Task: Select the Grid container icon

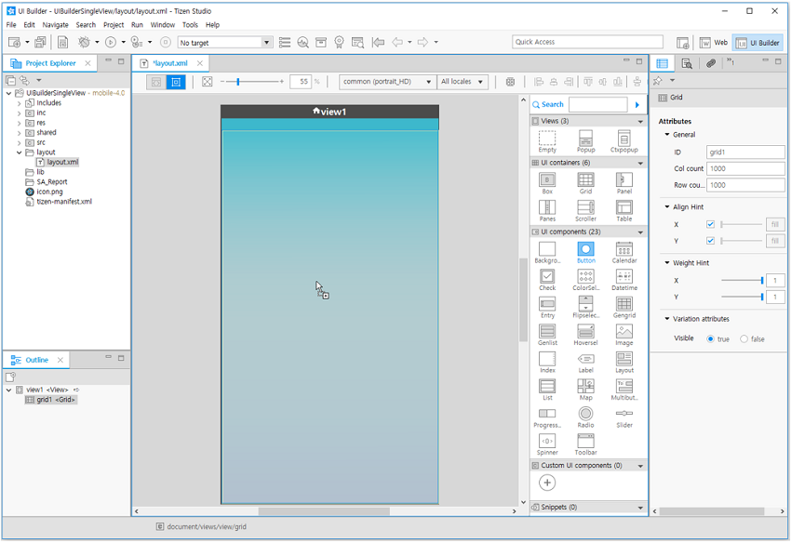Action: click(585, 180)
